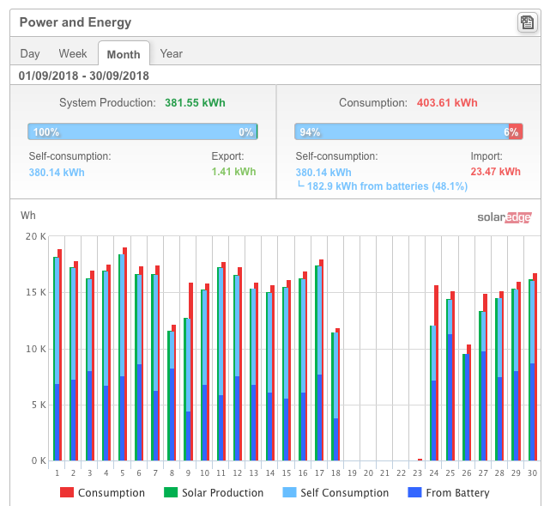Toggle the Self Consumption legend entry

335,492
